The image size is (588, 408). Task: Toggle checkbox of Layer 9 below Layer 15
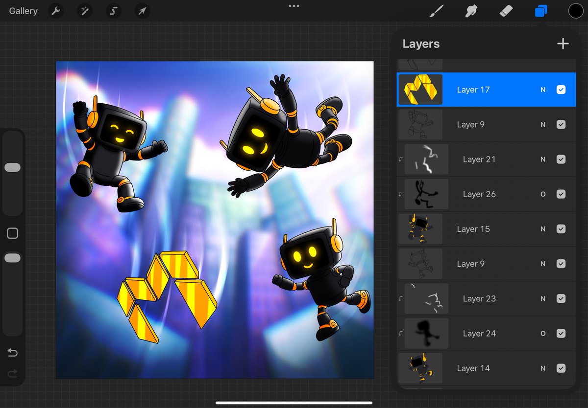[x=561, y=264]
